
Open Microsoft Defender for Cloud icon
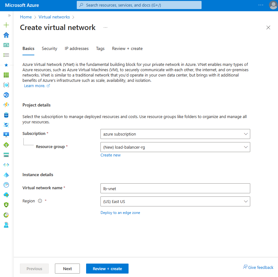[x=6, y=205]
